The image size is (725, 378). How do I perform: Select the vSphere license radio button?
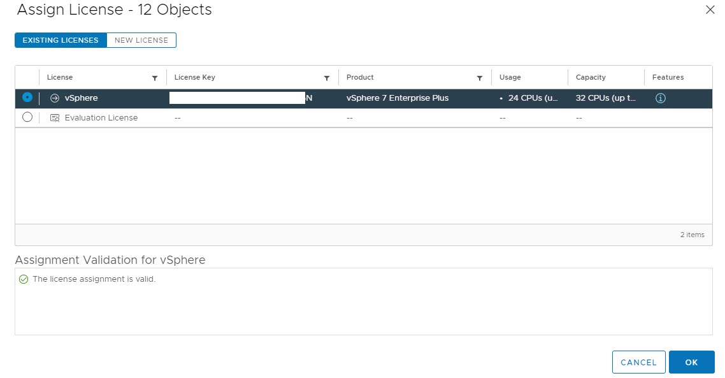pyautogui.click(x=27, y=98)
